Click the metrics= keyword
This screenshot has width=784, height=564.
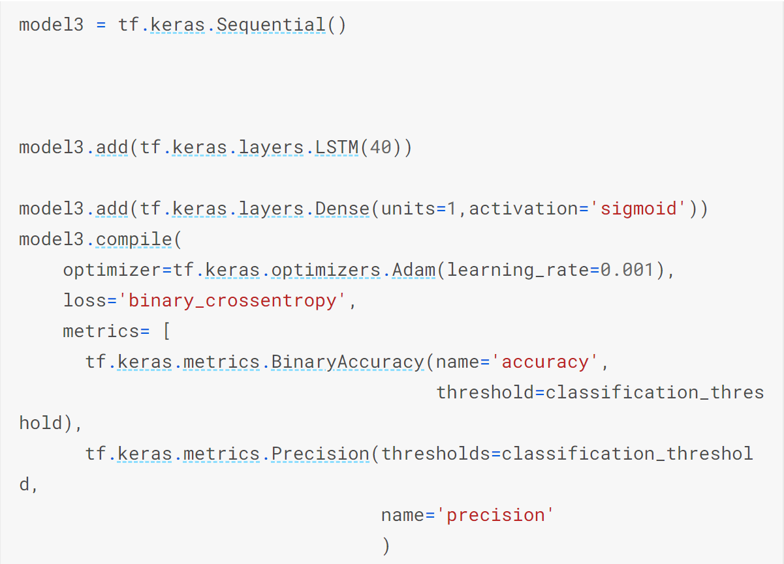(106, 331)
